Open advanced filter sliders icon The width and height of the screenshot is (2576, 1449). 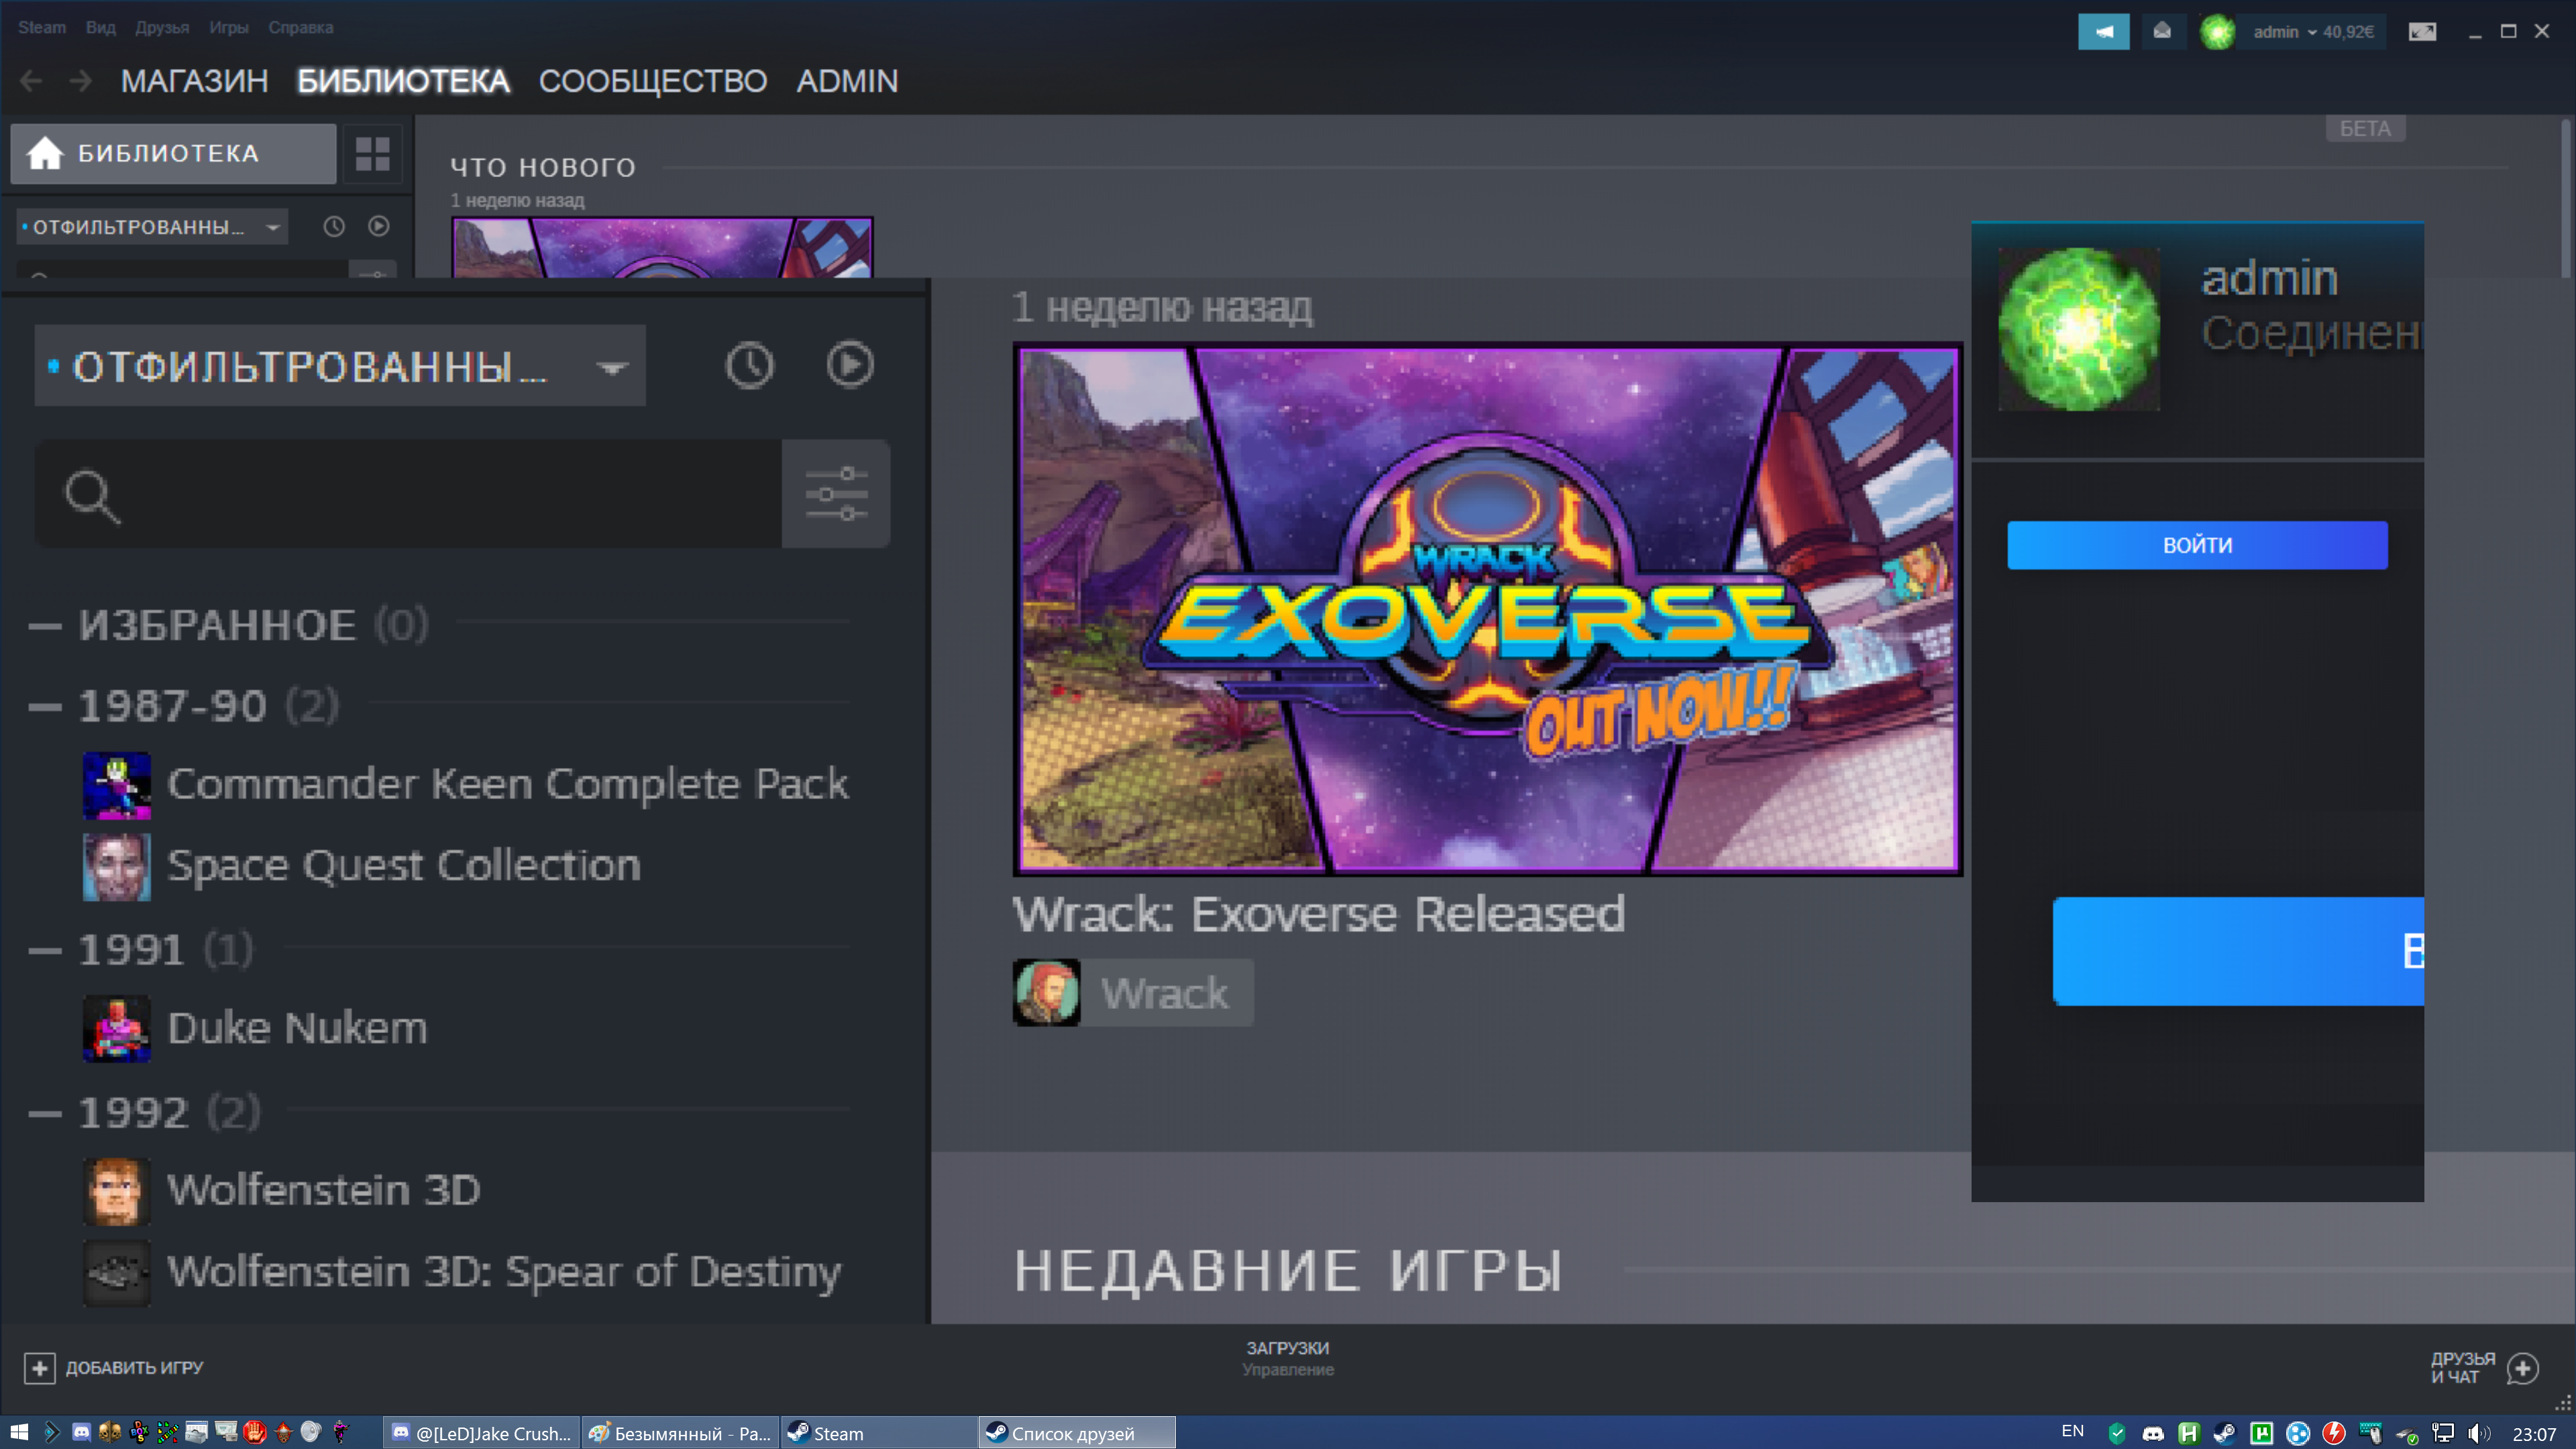(836, 494)
